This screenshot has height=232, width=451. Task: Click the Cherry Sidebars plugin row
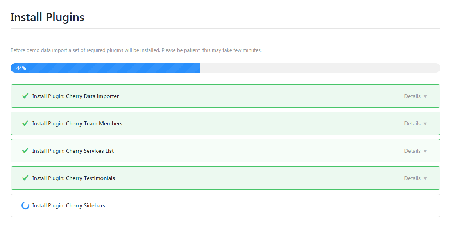pyautogui.click(x=225, y=205)
